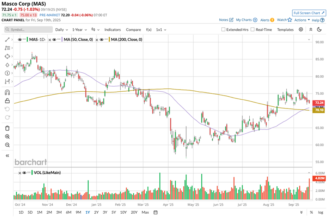
Task: Remove the MA 200 indicator
Action: [97, 40]
